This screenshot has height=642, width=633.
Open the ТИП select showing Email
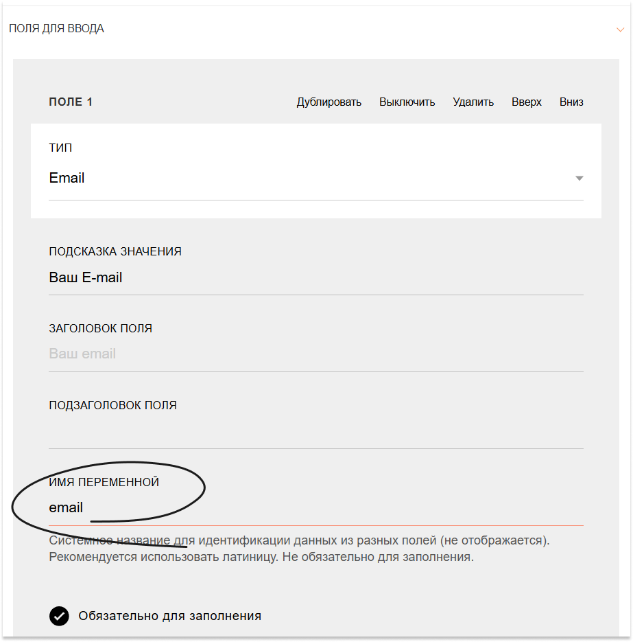(316, 179)
